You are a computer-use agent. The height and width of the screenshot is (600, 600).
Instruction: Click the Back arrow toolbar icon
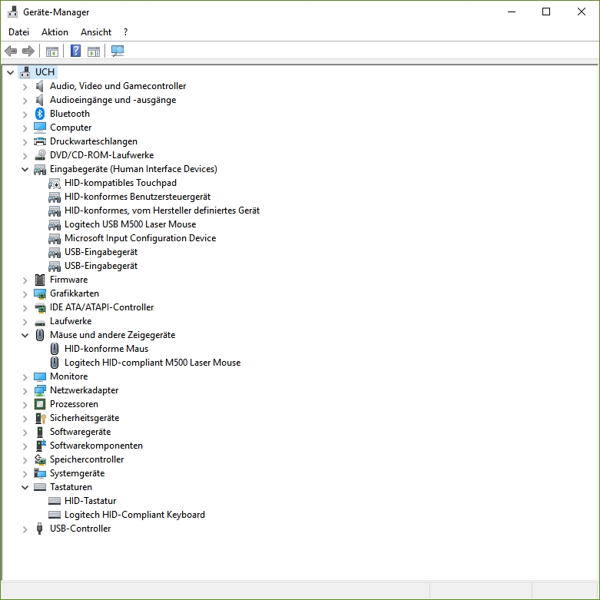11,51
